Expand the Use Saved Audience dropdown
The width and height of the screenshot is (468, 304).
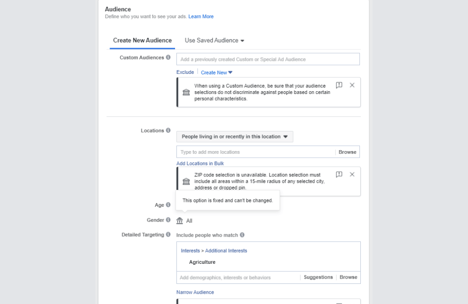click(x=214, y=40)
